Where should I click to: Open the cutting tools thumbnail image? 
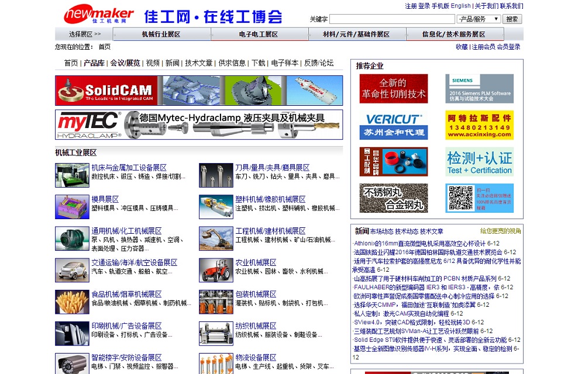coord(216,175)
